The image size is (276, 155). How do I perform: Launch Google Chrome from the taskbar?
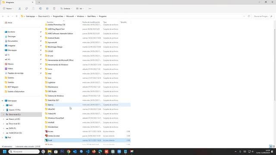click(x=69, y=152)
